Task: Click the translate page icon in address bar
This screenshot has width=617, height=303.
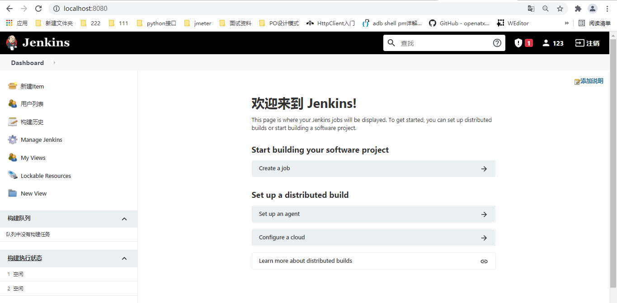Action: [531, 9]
